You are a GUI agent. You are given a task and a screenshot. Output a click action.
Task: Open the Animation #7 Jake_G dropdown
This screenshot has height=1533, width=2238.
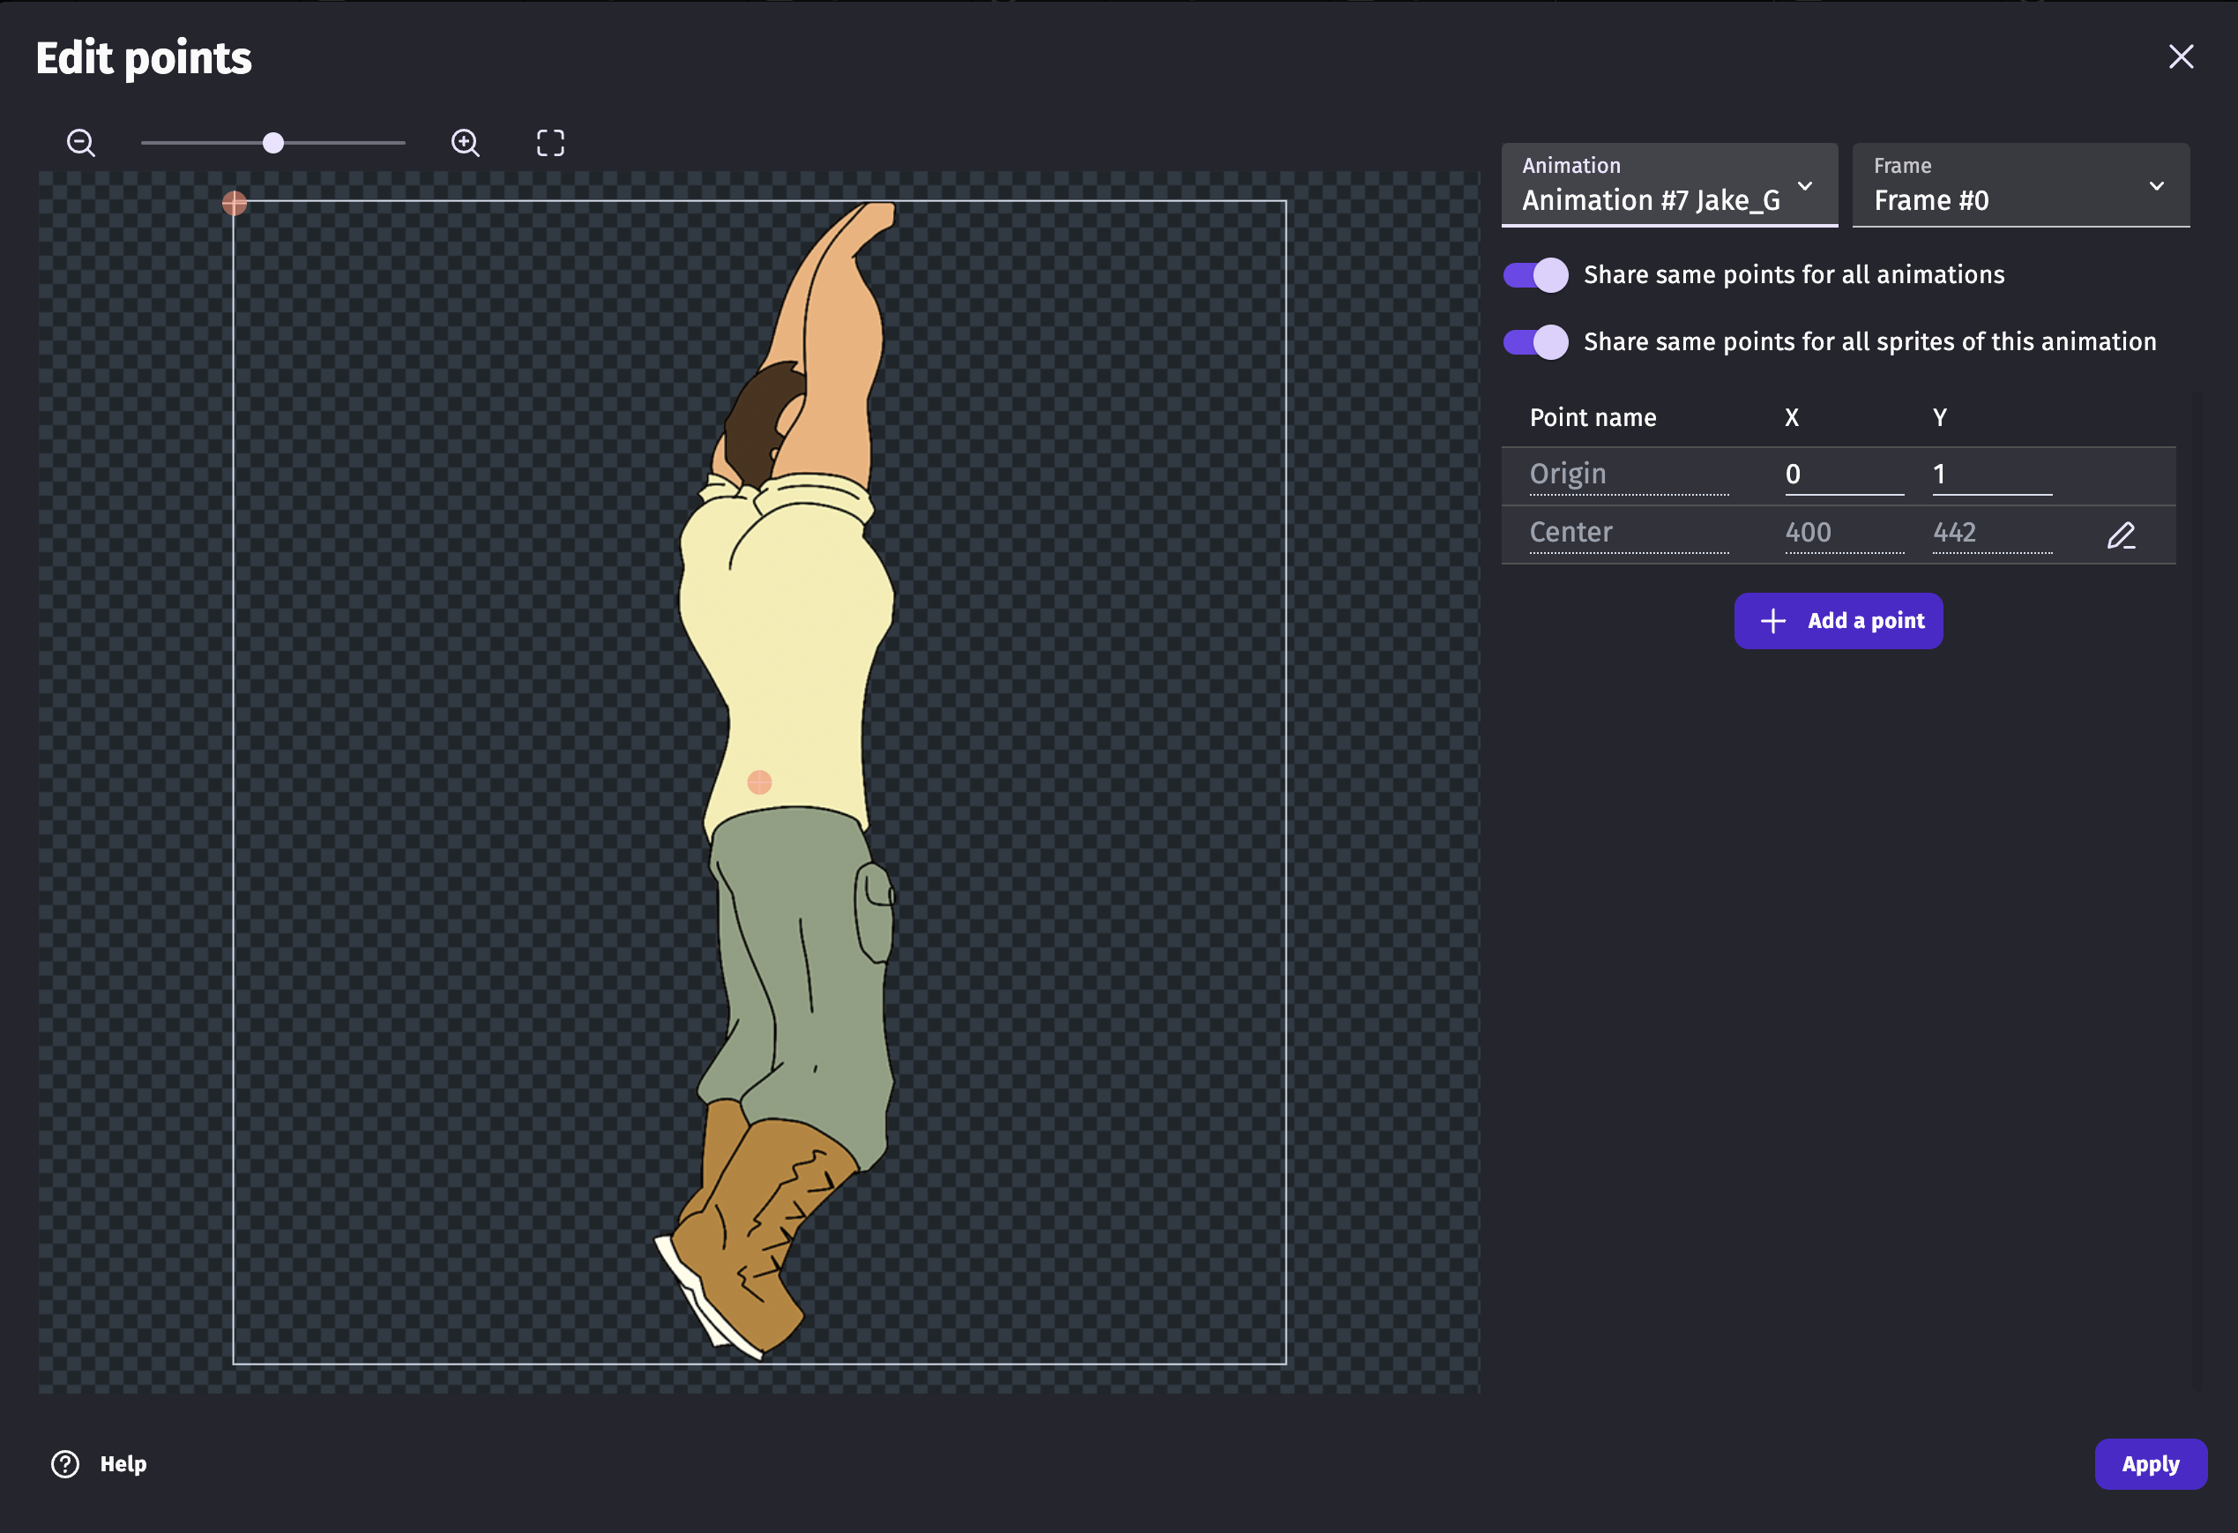coord(1667,185)
